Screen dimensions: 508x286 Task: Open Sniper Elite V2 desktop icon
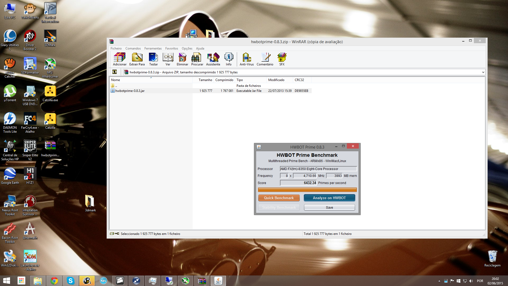click(x=30, y=150)
